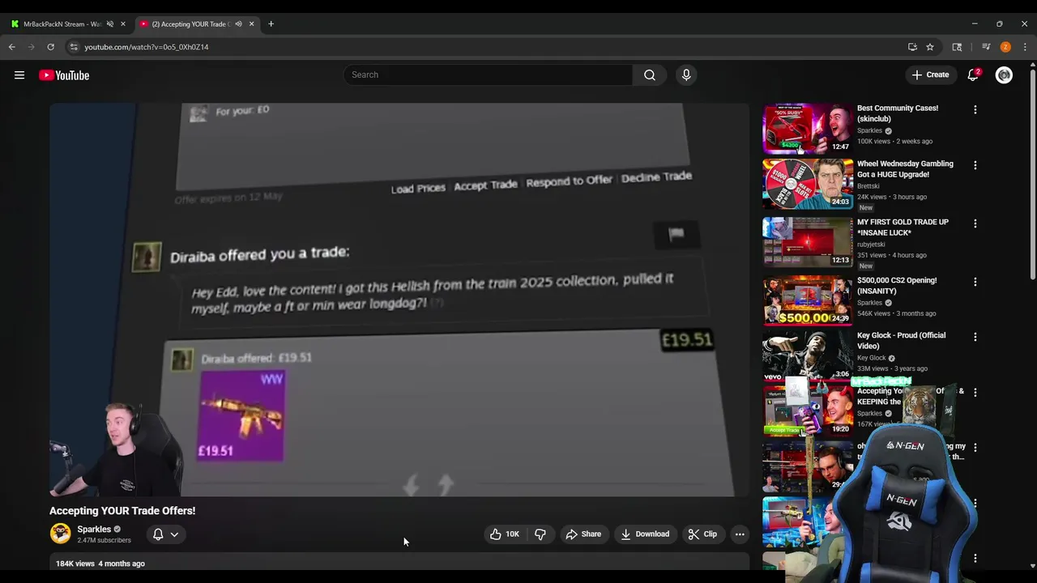Screen dimensions: 1037x583
Task: Bookmark this page with star icon
Action: point(930,47)
